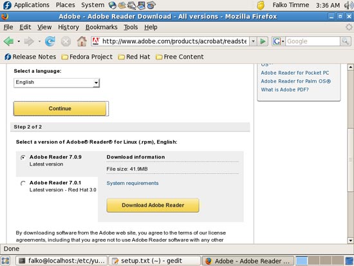Click Download Adobe Reader button
This screenshot has height=266, width=354.
[153, 205]
